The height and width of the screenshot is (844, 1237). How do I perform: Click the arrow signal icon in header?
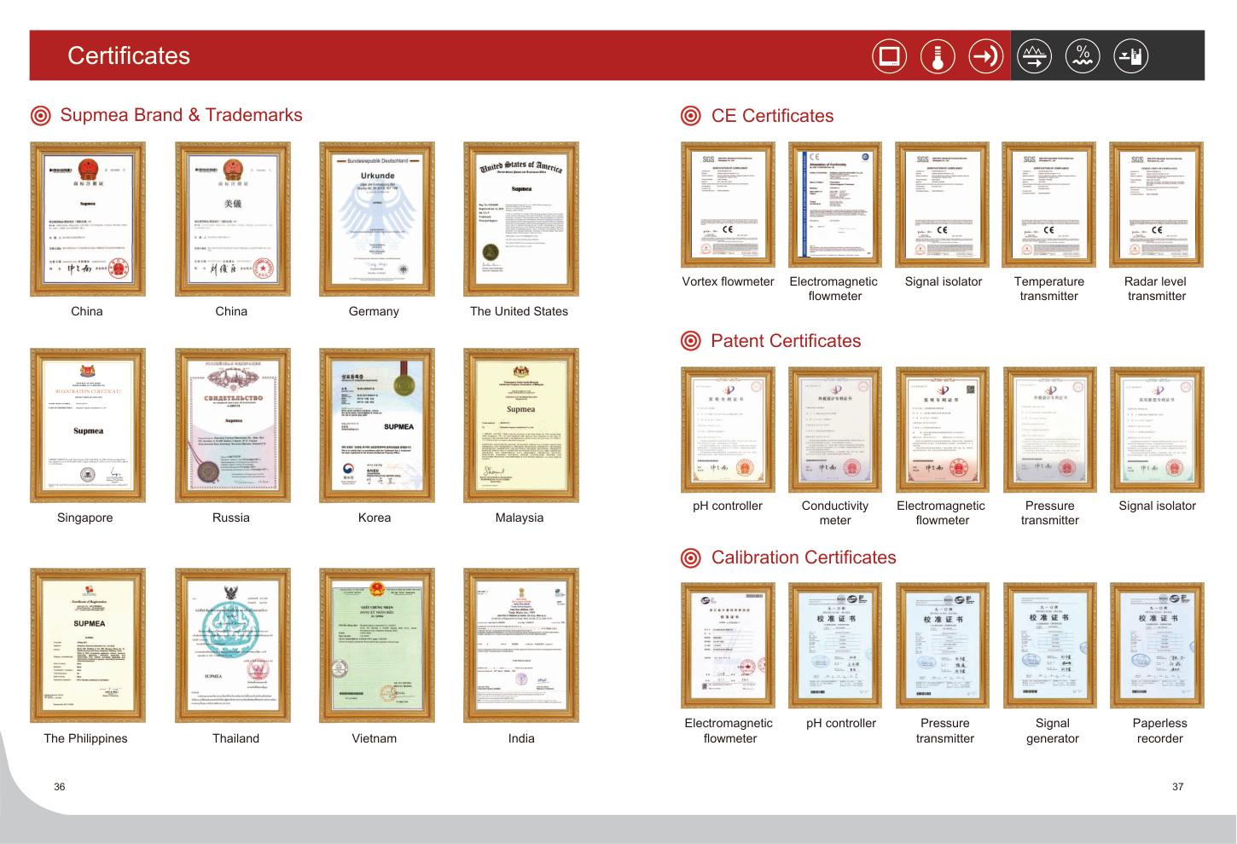click(x=986, y=56)
